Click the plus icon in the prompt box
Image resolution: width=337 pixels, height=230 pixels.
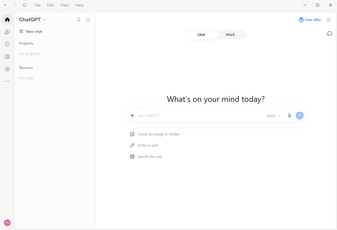coord(132,116)
